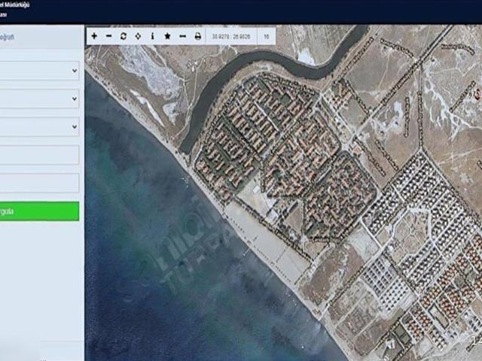The height and width of the screenshot is (361, 482).
Task: Select the ruler measure icon beside the star
Action: coord(182,36)
